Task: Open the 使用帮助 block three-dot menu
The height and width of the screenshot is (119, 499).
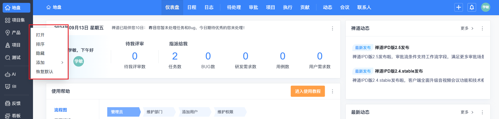Action: [332, 91]
